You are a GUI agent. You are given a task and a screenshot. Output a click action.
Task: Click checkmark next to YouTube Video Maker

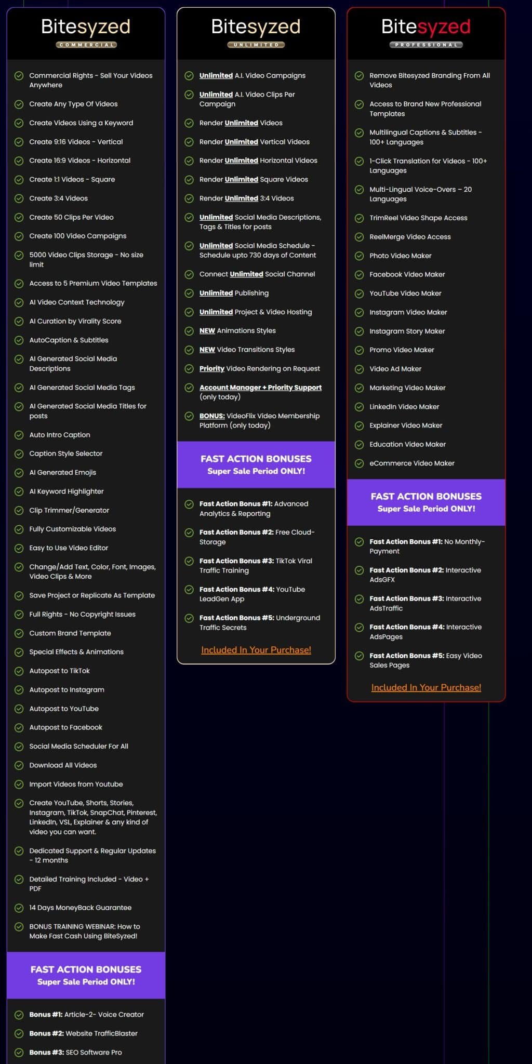(x=359, y=294)
